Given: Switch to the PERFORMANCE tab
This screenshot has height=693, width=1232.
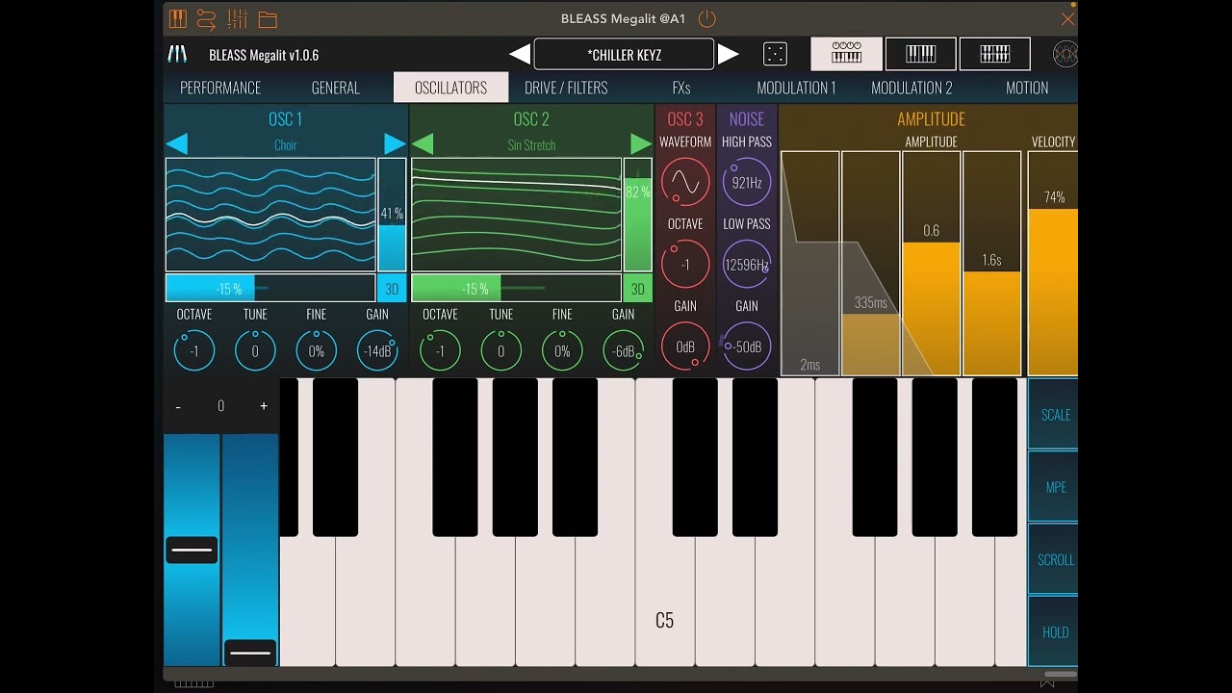Looking at the screenshot, I should (x=220, y=88).
